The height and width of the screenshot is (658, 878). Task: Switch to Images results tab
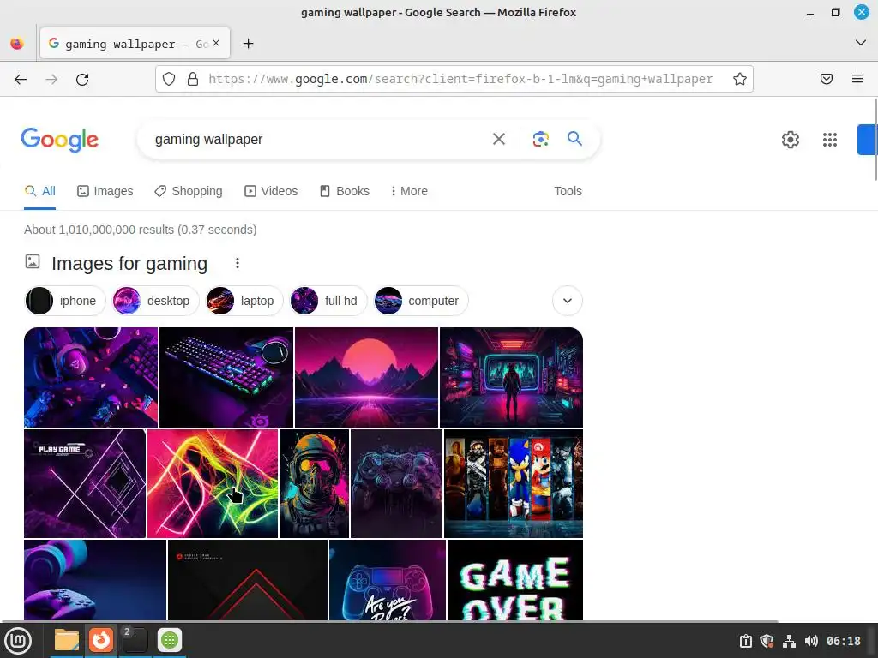click(x=105, y=191)
